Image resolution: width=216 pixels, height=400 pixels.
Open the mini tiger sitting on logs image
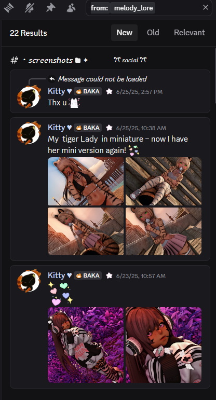tap(164, 181)
